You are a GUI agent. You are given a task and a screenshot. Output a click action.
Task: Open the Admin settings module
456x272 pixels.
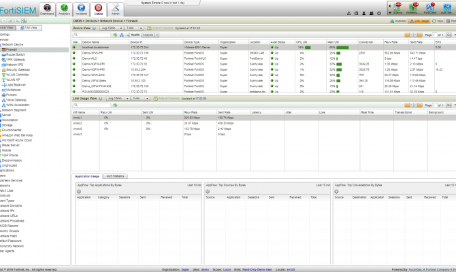pyautogui.click(x=116, y=8)
